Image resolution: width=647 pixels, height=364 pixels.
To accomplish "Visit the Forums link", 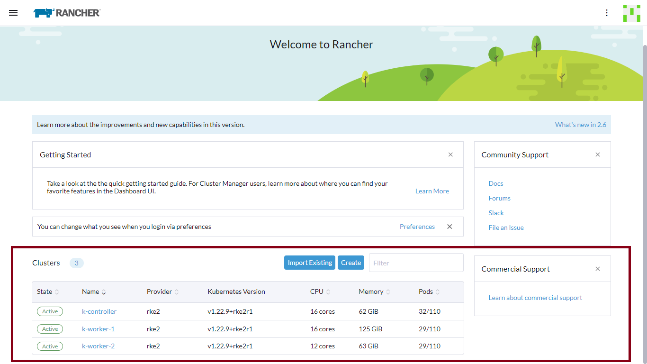I will [x=500, y=198].
